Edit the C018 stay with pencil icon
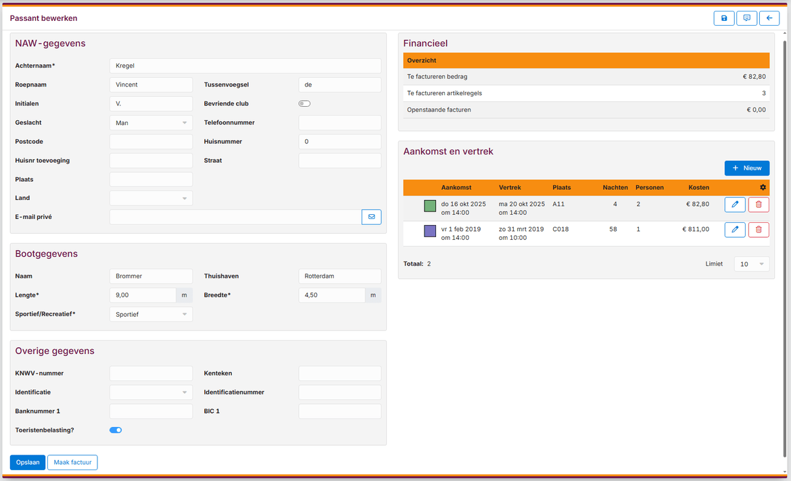Image resolution: width=791 pixels, height=481 pixels. click(735, 230)
